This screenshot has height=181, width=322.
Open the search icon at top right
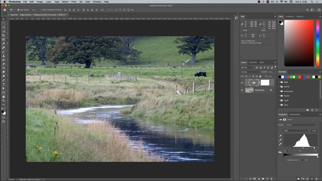click(307, 10)
